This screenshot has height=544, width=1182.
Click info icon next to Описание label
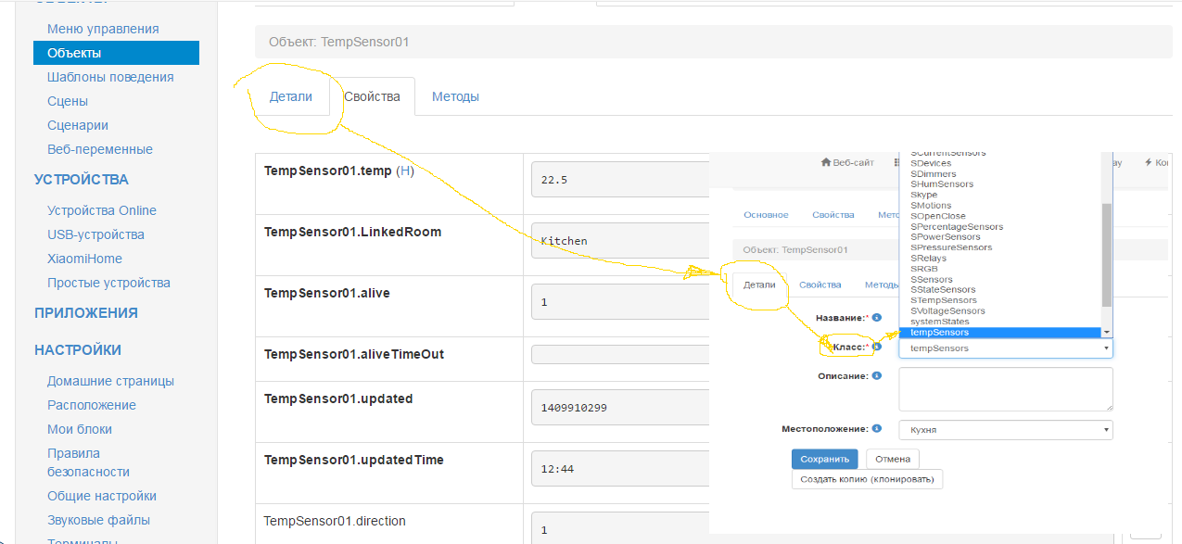click(877, 376)
